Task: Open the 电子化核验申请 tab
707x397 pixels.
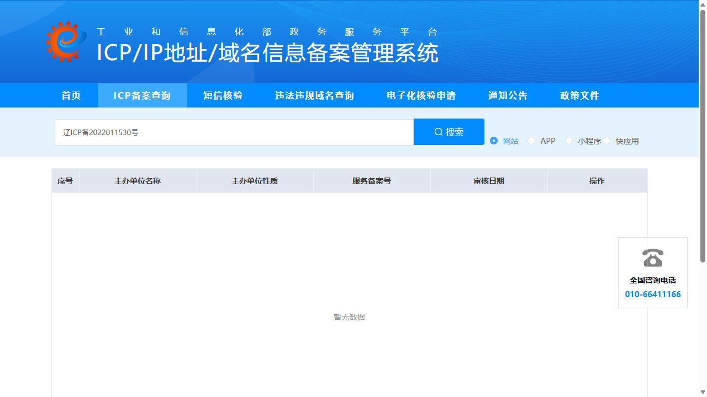Action: [x=421, y=95]
